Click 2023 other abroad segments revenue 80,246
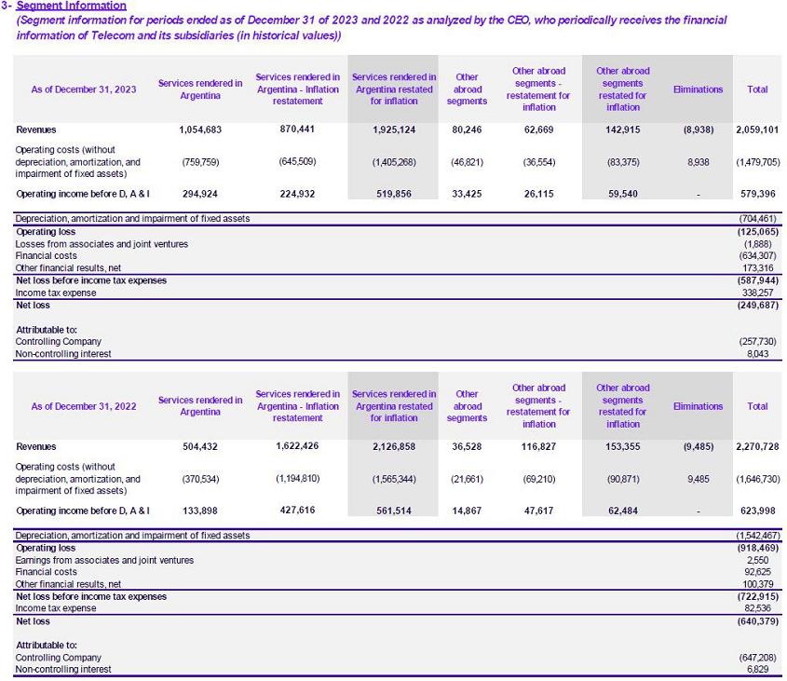787x681 pixels. point(467,129)
